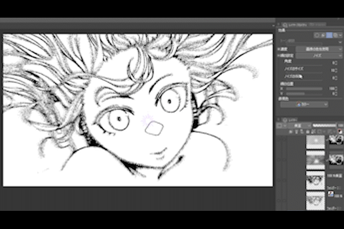Select the second gradient layer thumbnail

315,161
